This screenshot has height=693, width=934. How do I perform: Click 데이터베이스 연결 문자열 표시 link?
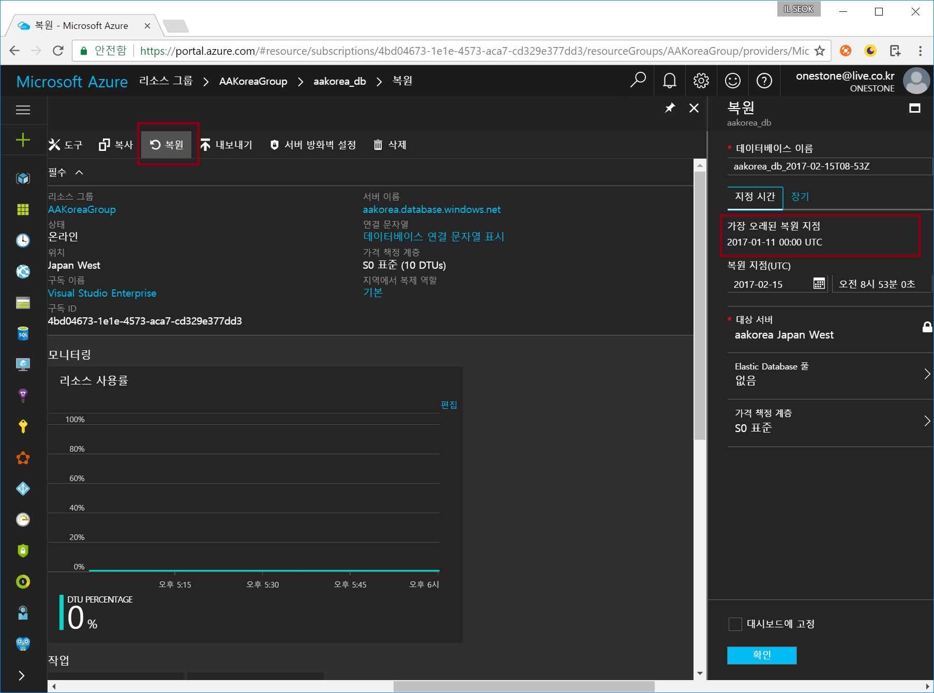433,237
